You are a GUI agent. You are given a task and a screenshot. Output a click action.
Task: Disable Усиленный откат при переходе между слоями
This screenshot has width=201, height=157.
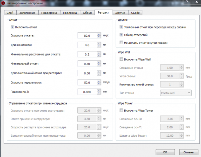(x=121, y=27)
